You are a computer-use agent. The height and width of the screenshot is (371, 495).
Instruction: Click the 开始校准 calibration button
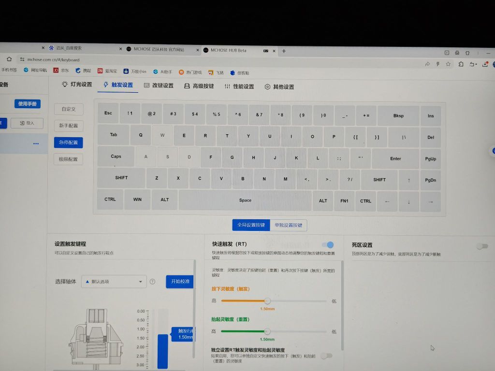click(x=180, y=281)
